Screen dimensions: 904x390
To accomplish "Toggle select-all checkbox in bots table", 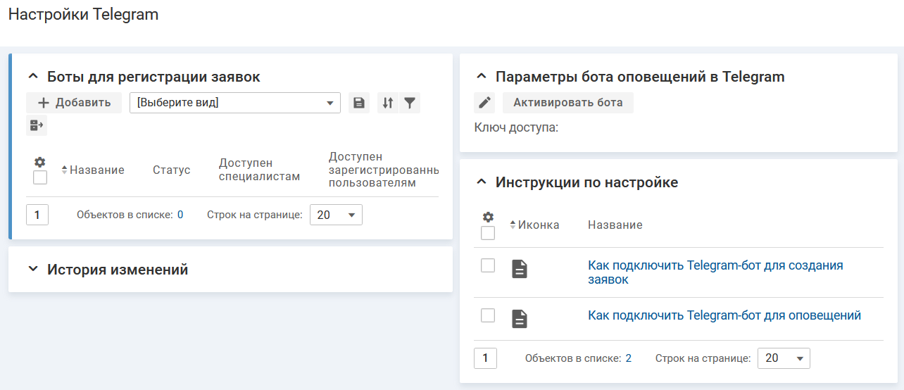I will tap(40, 177).
